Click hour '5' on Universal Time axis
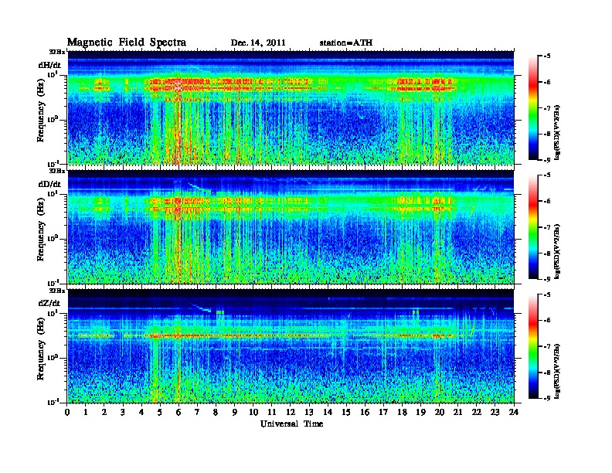 pos(160,412)
